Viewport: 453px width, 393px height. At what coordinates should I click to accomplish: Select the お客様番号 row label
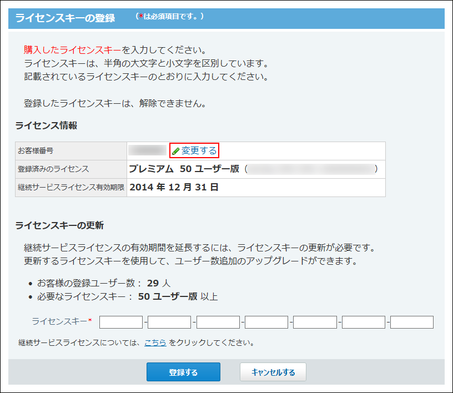[36, 150]
